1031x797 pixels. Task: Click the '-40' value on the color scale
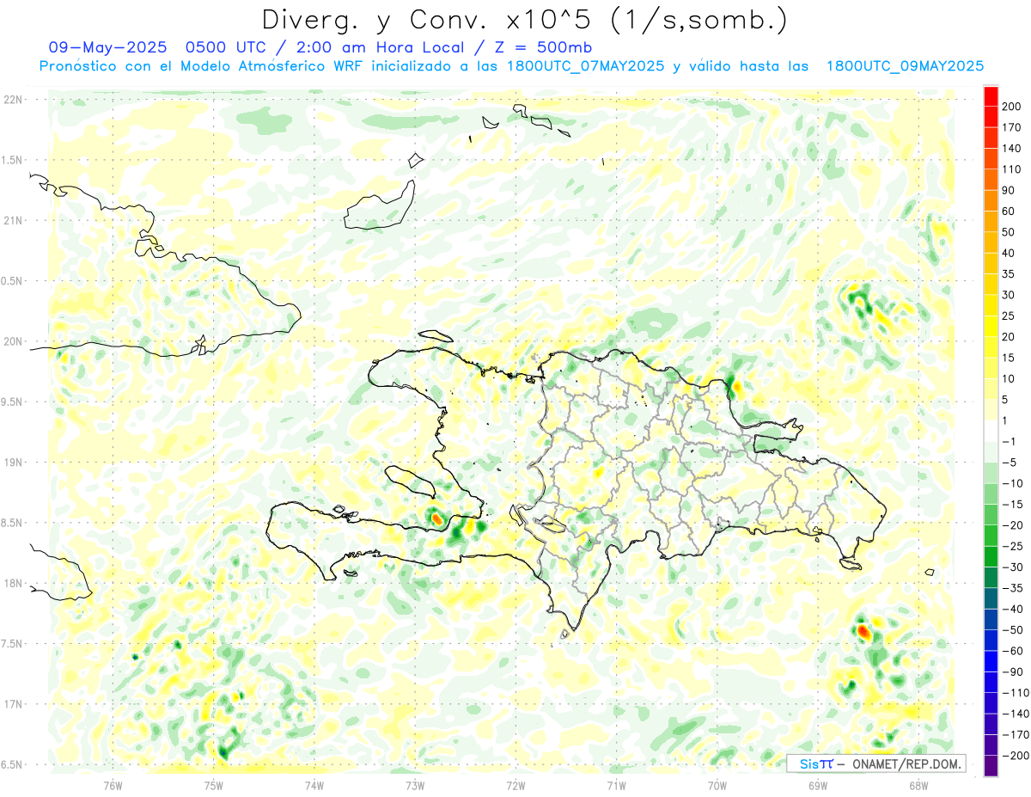click(x=1013, y=609)
